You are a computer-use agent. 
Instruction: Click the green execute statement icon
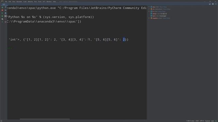tap(2, 13)
